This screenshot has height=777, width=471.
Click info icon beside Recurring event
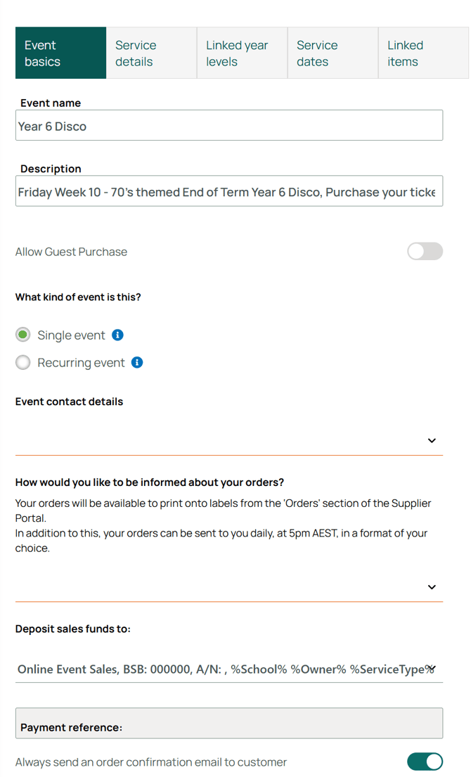click(x=138, y=363)
